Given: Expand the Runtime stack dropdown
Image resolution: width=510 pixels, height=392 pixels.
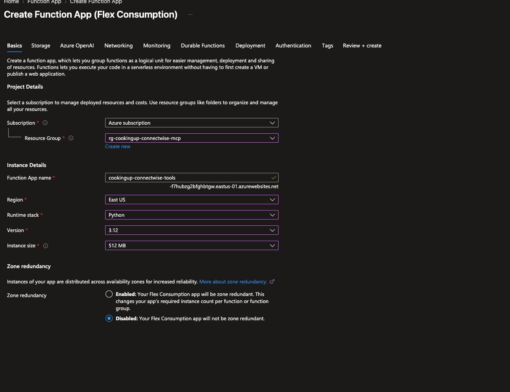Looking at the screenshot, I should (x=191, y=215).
